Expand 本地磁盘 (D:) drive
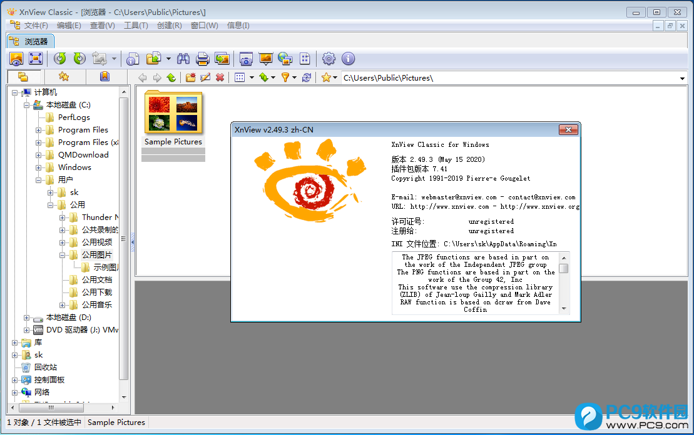 pyautogui.click(x=26, y=318)
